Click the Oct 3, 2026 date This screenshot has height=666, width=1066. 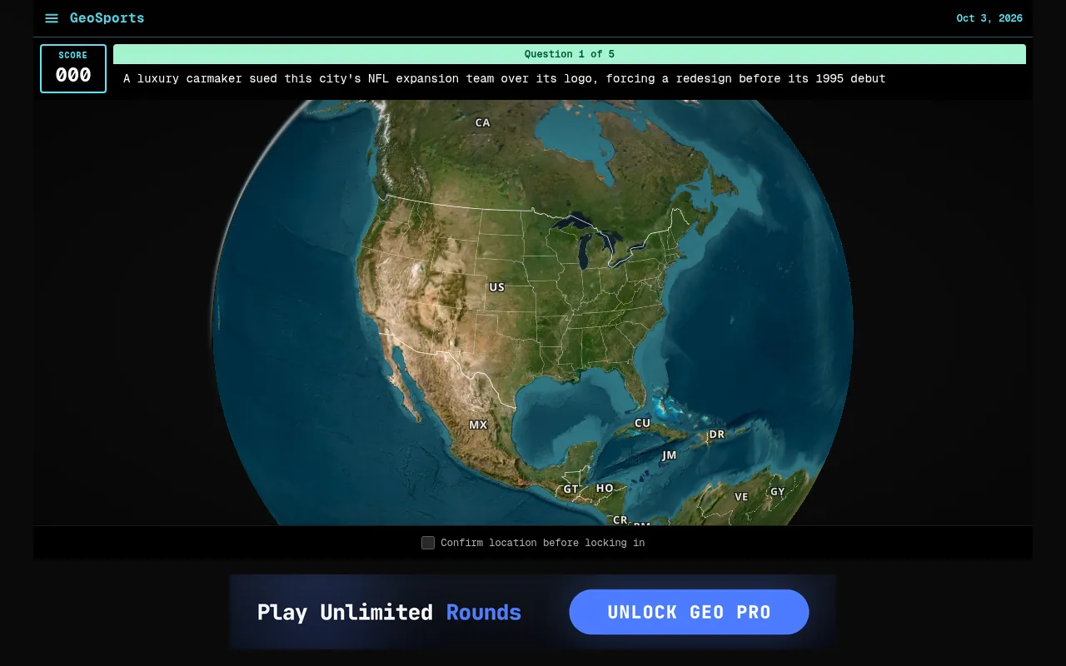(x=989, y=18)
